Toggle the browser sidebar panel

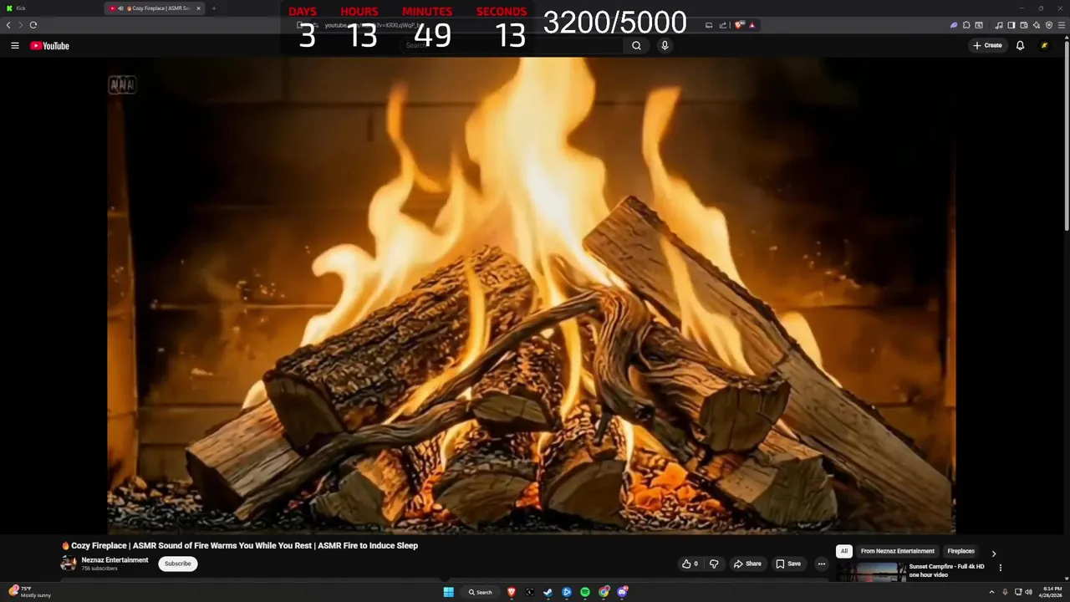coord(1011,25)
